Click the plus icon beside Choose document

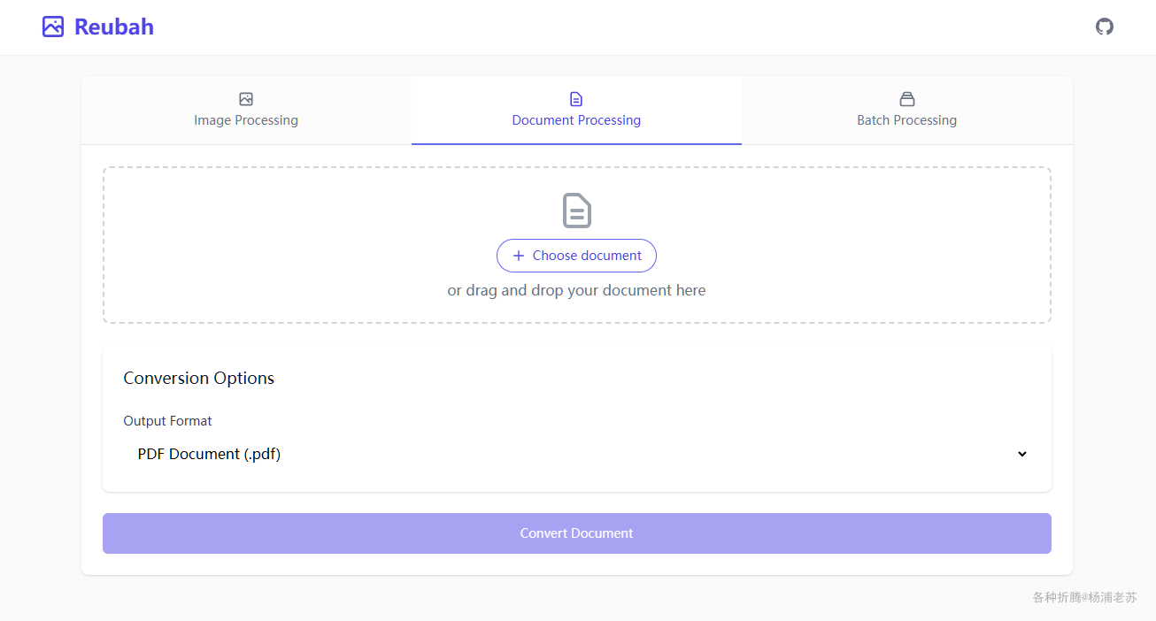(519, 256)
